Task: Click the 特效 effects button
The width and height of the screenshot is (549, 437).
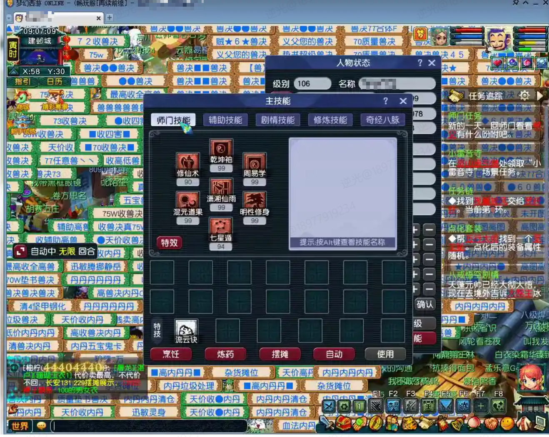Action: point(169,242)
